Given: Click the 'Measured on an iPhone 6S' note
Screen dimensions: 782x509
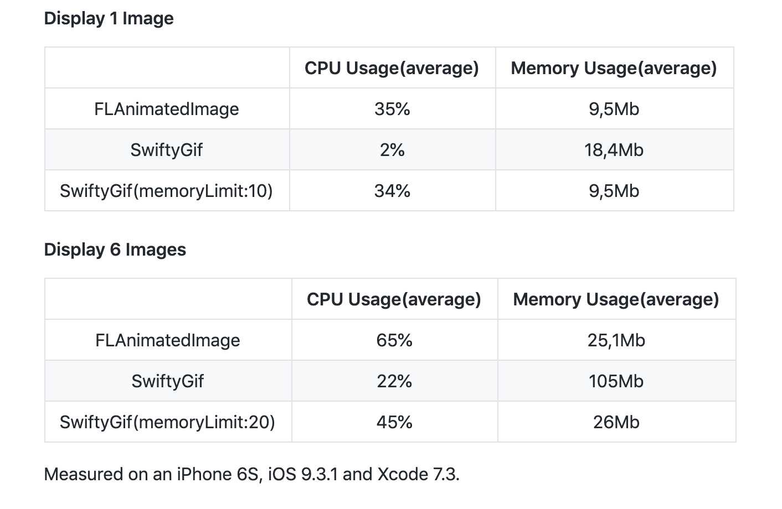Looking at the screenshot, I should [252, 474].
